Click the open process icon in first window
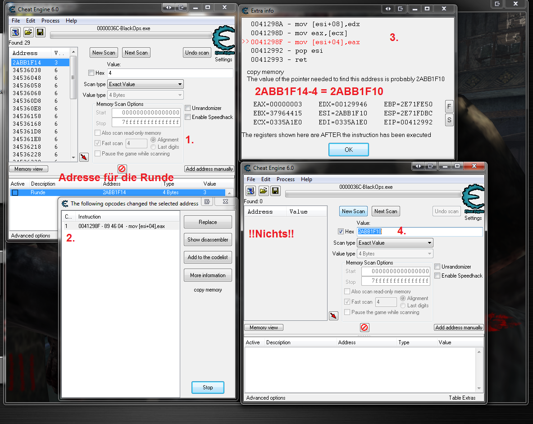 16,32
